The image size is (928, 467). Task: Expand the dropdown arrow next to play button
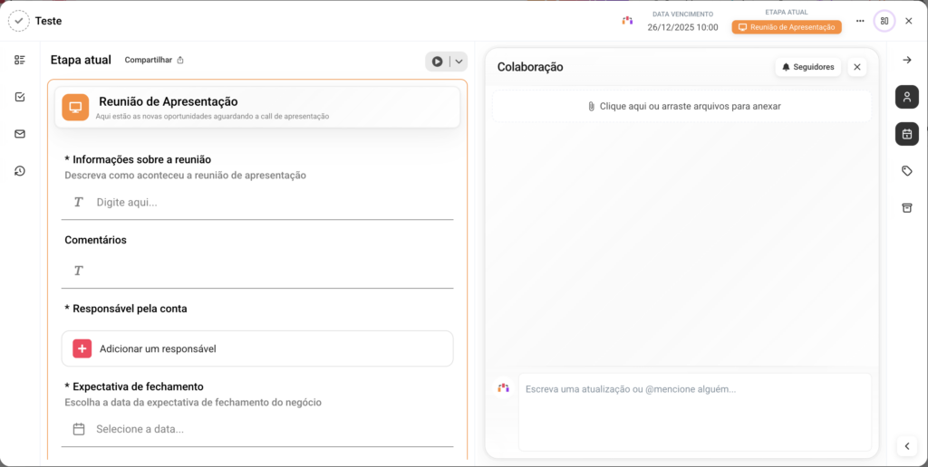459,62
